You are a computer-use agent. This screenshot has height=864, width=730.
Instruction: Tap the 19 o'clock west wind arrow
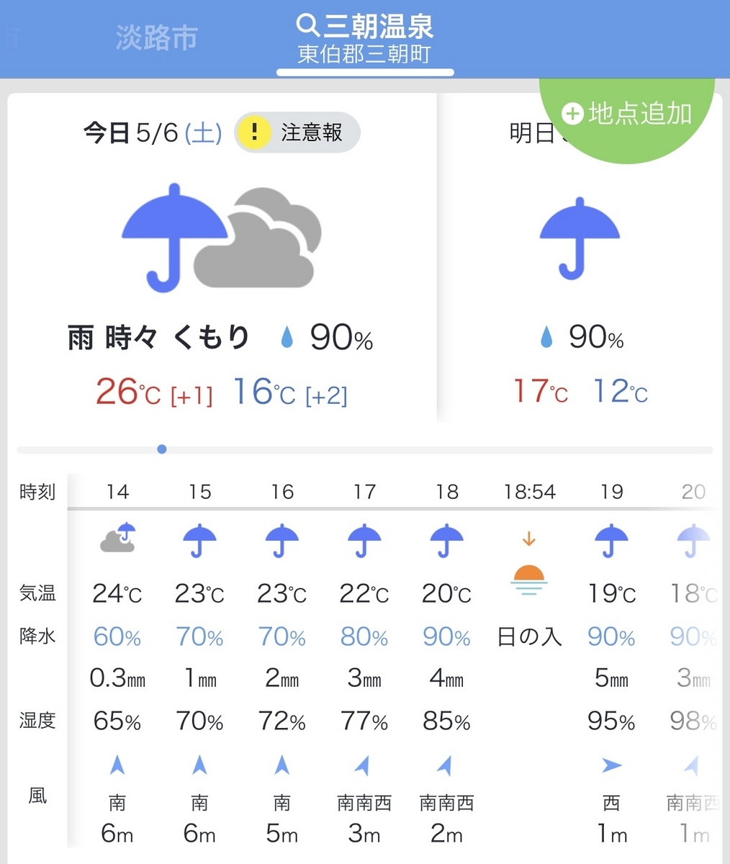[x=611, y=765]
